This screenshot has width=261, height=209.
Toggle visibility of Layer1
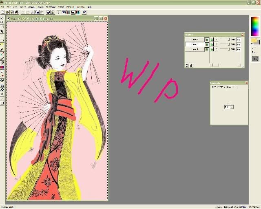click(207, 49)
